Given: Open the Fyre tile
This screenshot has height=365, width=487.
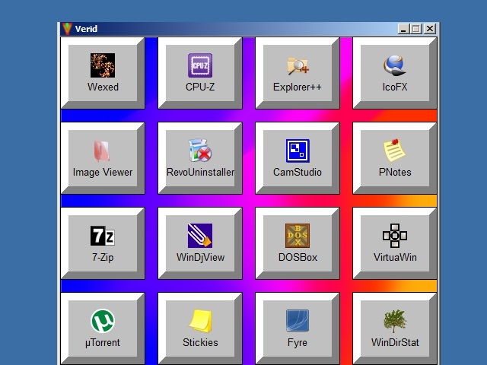Looking at the screenshot, I should 298,328.
